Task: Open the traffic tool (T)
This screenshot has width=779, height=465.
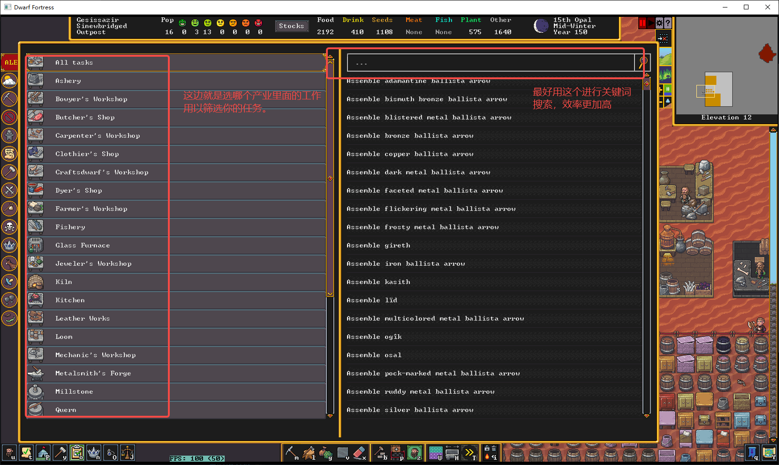Action: tap(469, 453)
